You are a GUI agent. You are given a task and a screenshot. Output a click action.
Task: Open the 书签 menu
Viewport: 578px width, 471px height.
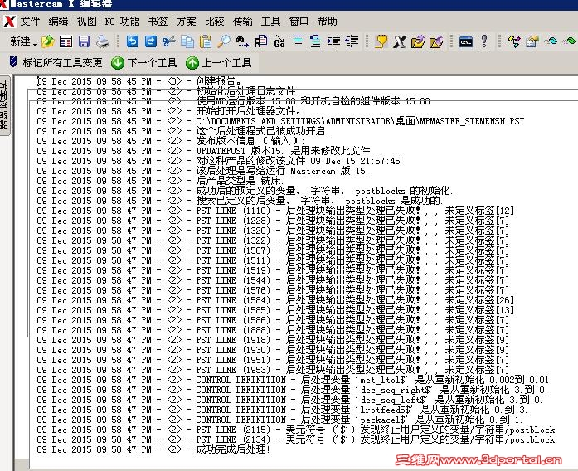[158, 22]
